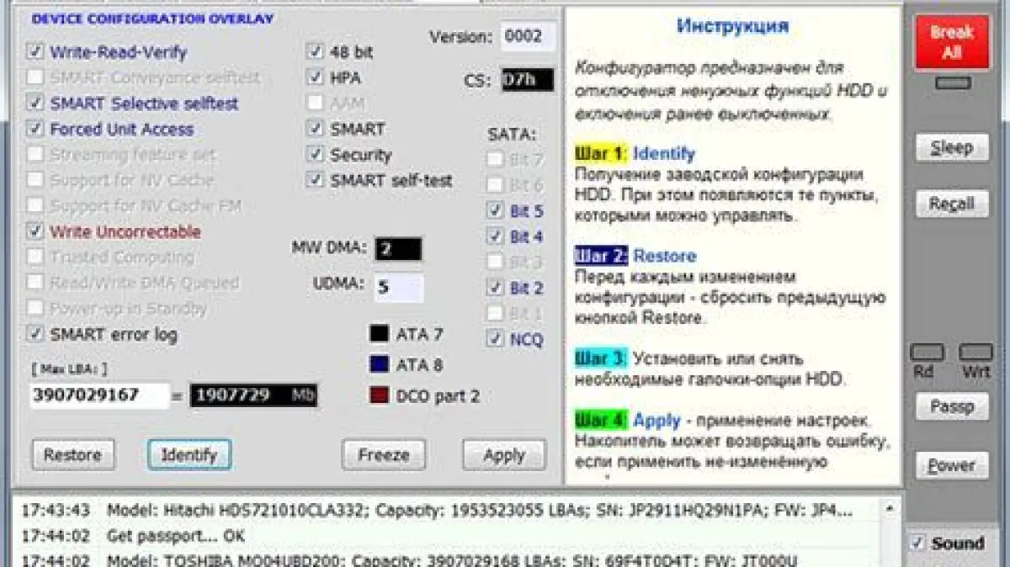The height and width of the screenshot is (567, 1010).
Task: Click the black ATA 7 color swatch
Action: [x=380, y=334]
